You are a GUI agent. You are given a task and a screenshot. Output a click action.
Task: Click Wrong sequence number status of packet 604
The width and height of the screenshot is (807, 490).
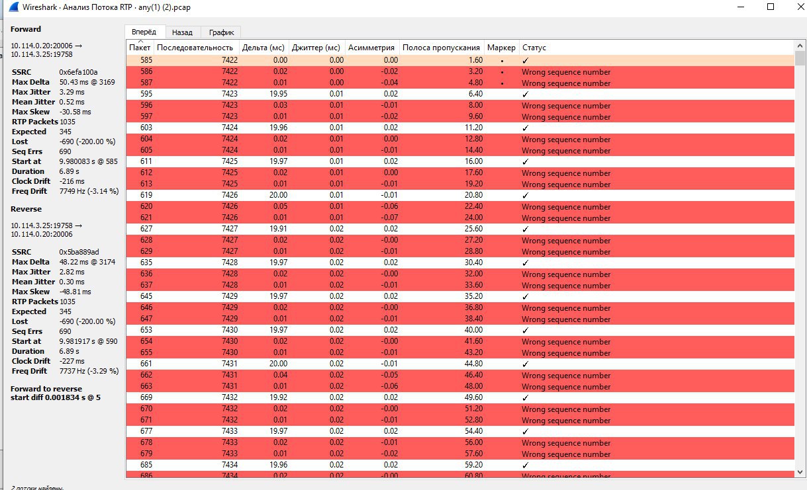point(566,140)
